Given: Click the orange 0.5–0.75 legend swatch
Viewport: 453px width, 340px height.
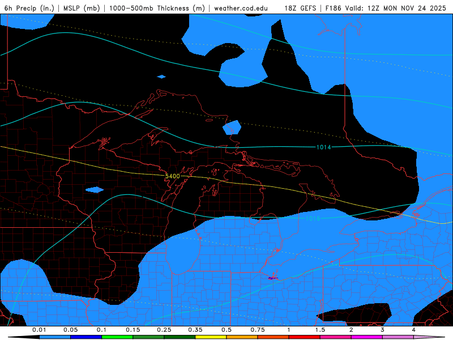Looking at the screenshot, I should click(242, 337).
